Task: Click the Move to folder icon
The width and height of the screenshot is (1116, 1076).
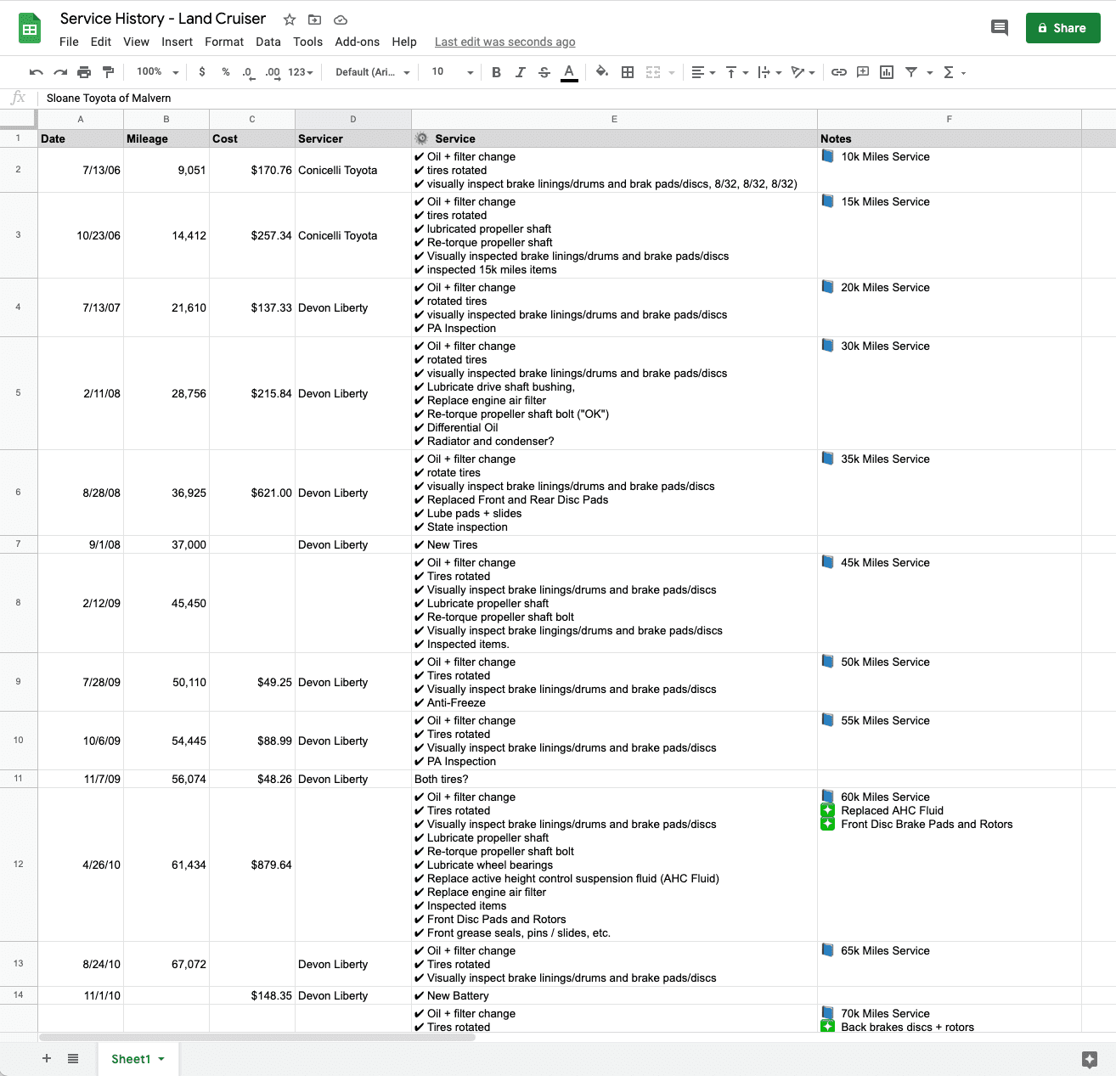Action: tap(314, 20)
